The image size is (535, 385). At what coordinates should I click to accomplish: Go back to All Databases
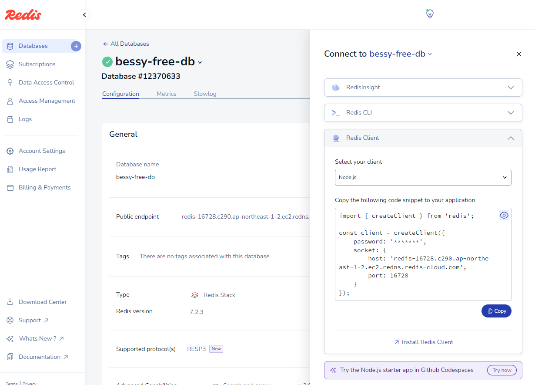point(126,44)
